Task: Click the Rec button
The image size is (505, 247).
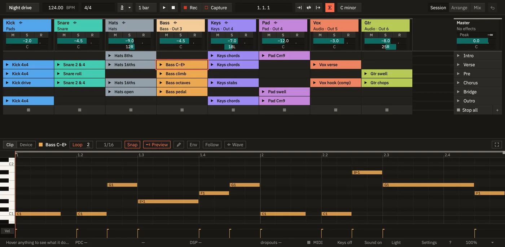Action: (190, 8)
